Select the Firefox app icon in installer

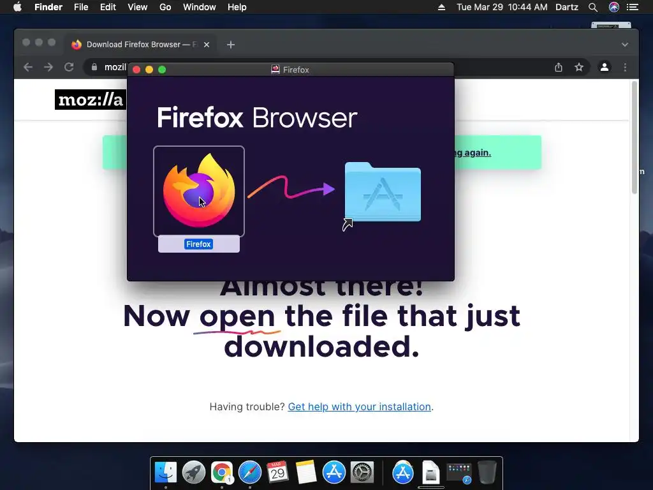pyautogui.click(x=199, y=191)
